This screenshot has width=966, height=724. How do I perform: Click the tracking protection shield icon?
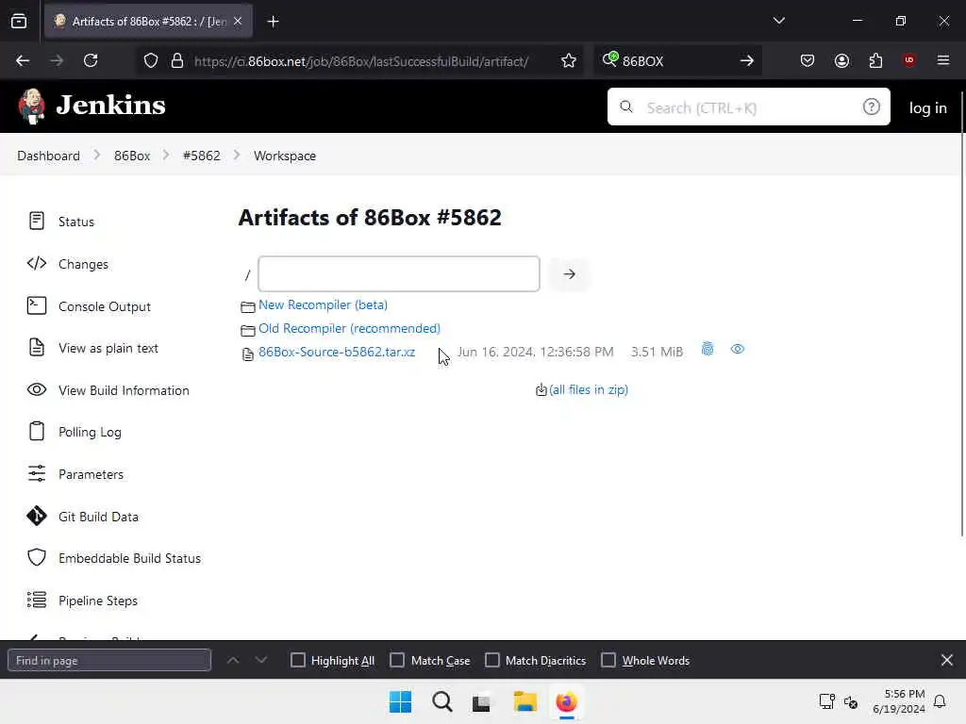[151, 60]
